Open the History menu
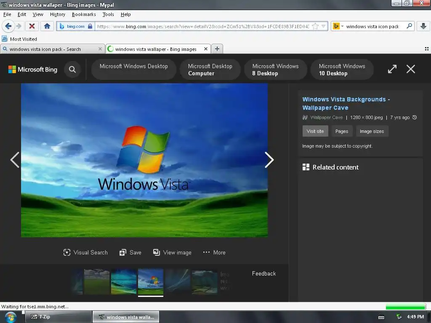This screenshot has height=323, width=431. coord(57,14)
